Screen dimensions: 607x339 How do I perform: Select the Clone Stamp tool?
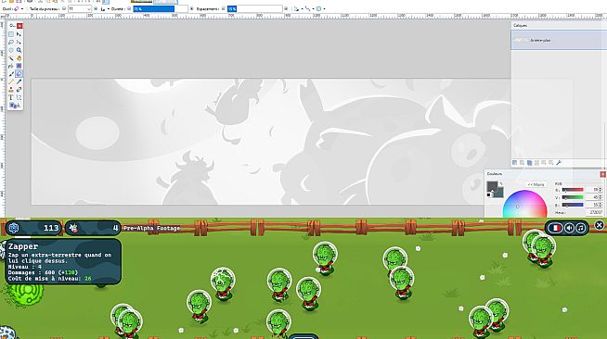pyautogui.click(x=11, y=90)
